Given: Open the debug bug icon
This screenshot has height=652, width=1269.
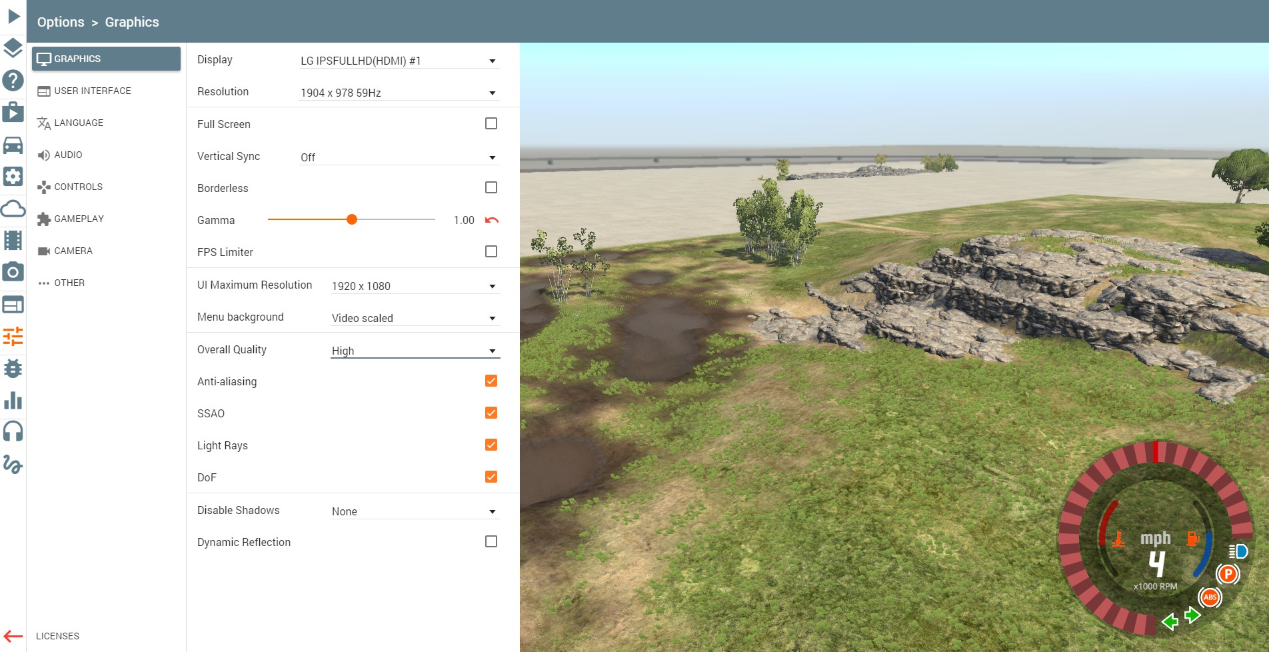Looking at the screenshot, I should pyautogui.click(x=13, y=369).
